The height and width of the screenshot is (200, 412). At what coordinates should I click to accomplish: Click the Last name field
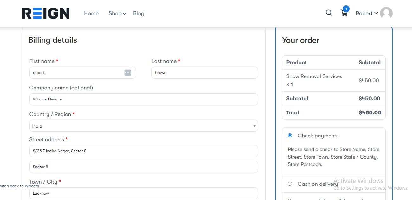click(x=204, y=73)
